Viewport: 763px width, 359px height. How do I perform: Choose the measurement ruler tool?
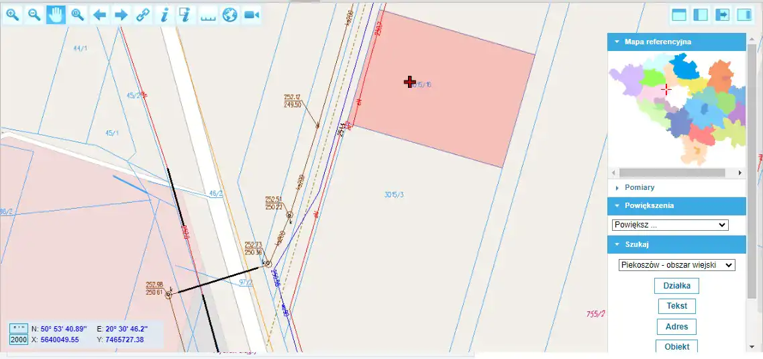208,15
